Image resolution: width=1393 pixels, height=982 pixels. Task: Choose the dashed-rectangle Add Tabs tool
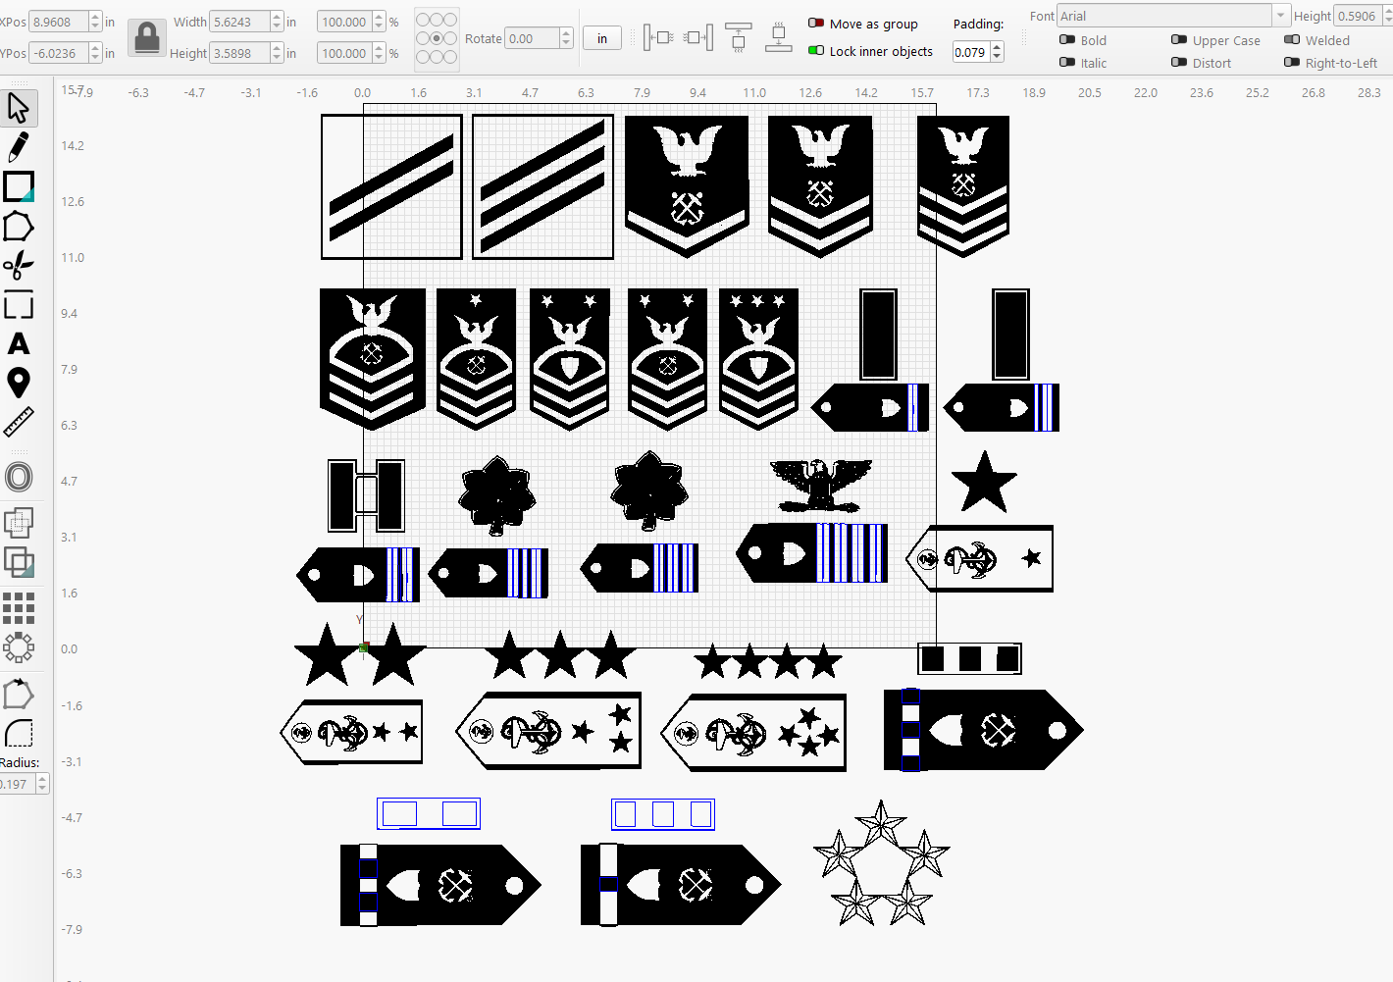(19, 305)
